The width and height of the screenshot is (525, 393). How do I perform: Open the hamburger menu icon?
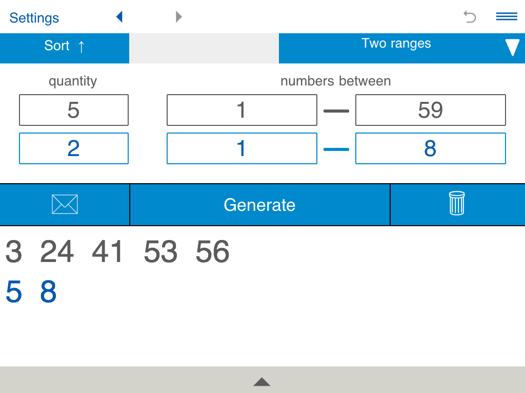click(506, 16)
